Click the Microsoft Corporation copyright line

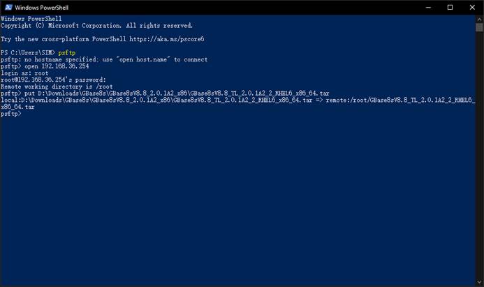(x=96, y=26)
